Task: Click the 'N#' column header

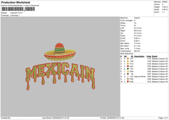Action: (125, 56)
